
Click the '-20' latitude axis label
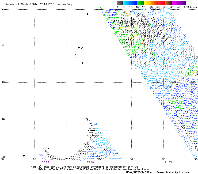[2, 157]
